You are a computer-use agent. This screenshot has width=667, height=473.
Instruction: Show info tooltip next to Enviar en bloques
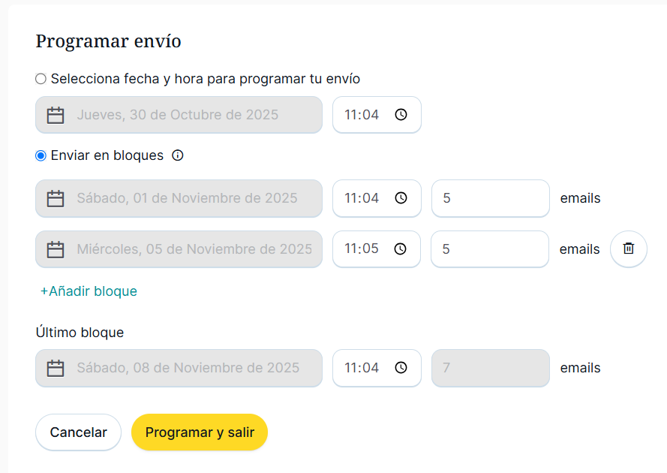(178, 156)
